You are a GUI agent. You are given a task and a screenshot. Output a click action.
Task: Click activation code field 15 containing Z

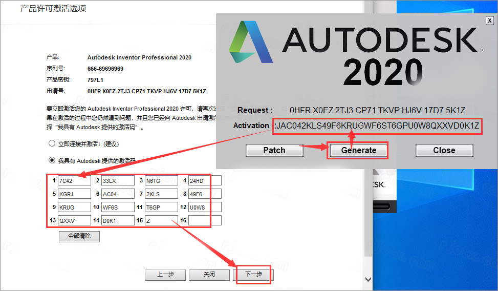coord(161,220)
